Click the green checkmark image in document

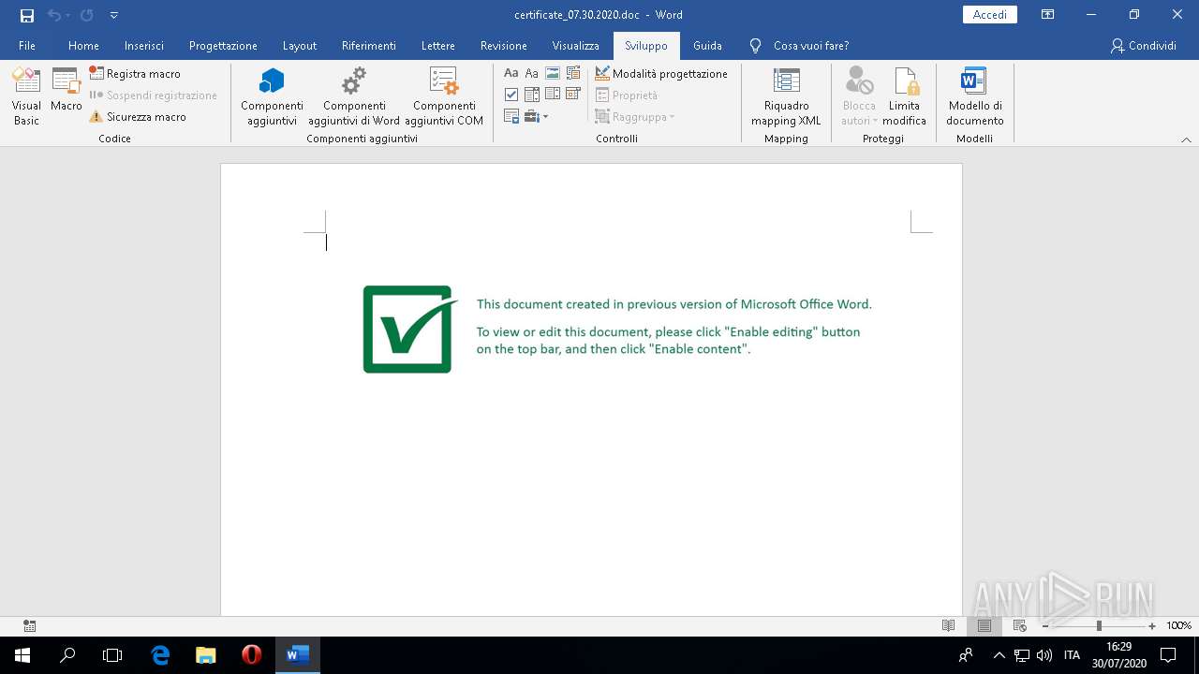click(x=409, y=329)
